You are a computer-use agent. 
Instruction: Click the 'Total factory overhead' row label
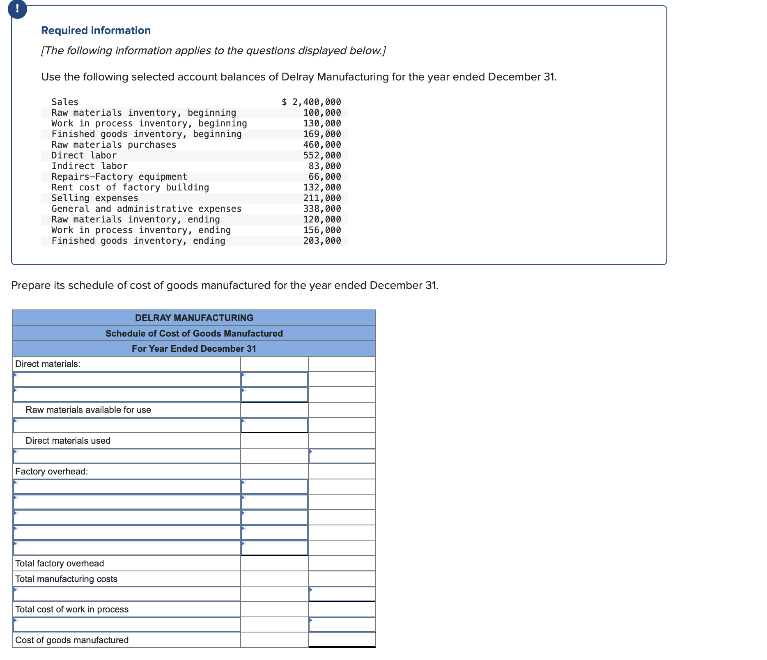pyautogui.click(x=60, y=563)
